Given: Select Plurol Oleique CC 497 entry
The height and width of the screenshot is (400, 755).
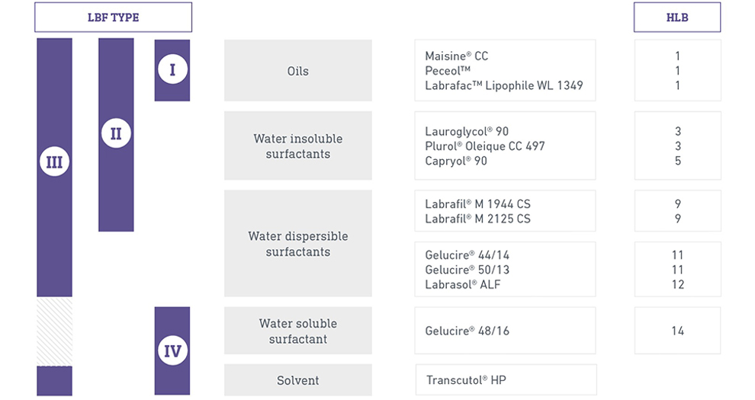Looking at the screenshot, I should click(484, 146).
